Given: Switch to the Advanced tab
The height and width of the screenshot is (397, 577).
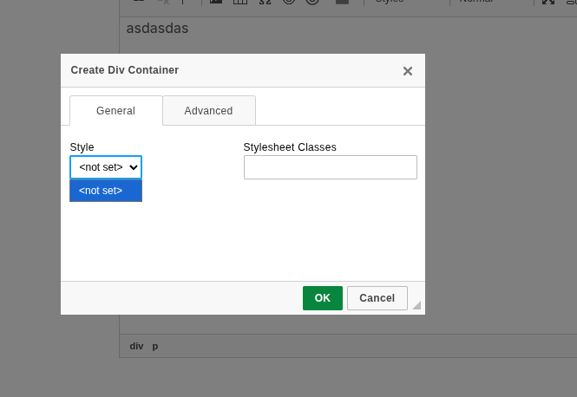Looking at the screenshot, I should click(208, 111).
